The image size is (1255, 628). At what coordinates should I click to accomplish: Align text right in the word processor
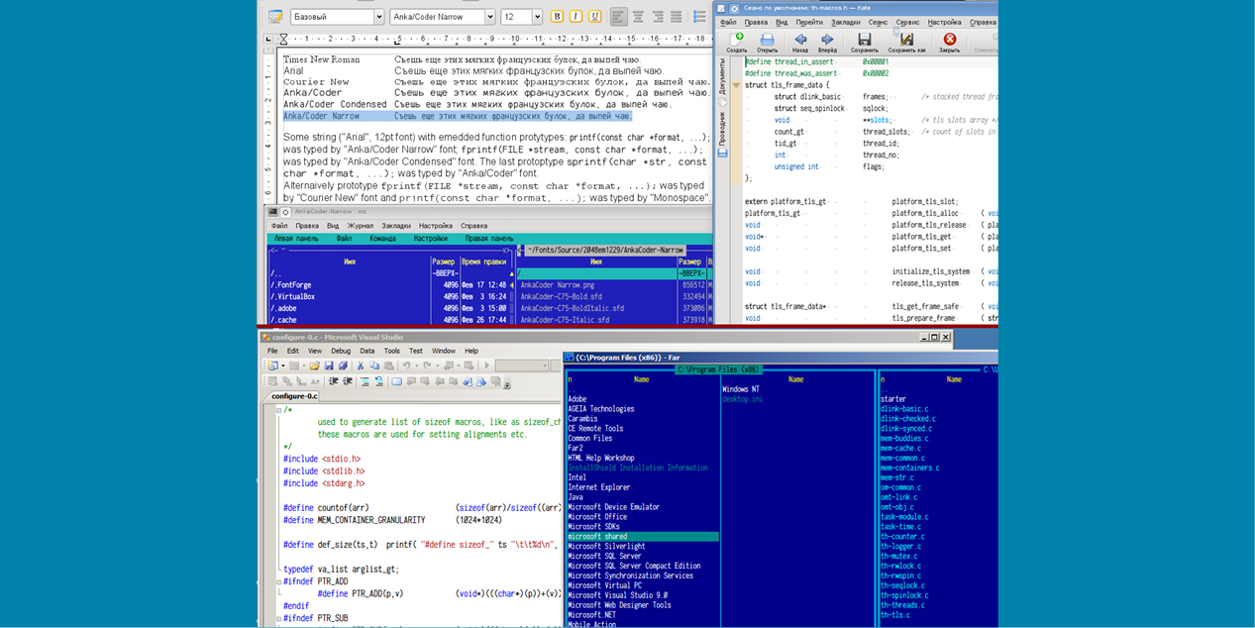[657, 17]
